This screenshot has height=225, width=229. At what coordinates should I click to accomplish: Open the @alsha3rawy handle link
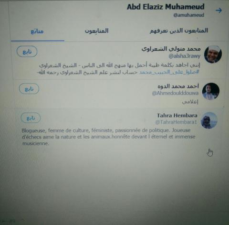click(x=184, y=56)
